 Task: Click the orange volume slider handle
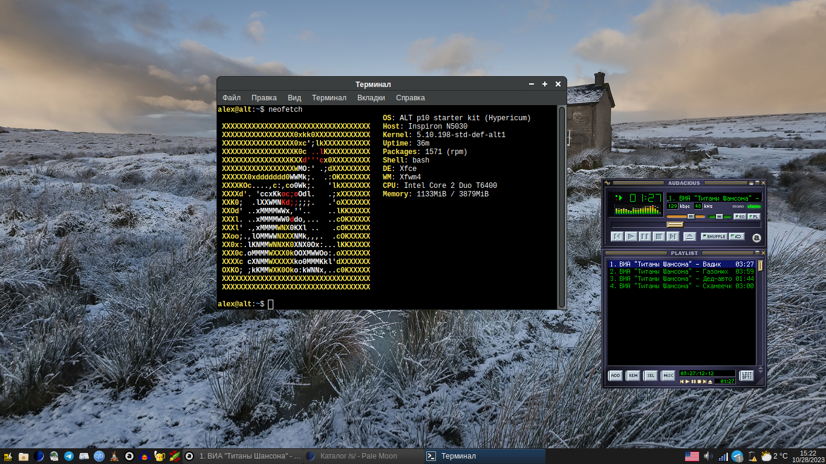click(x=691, y=216)
